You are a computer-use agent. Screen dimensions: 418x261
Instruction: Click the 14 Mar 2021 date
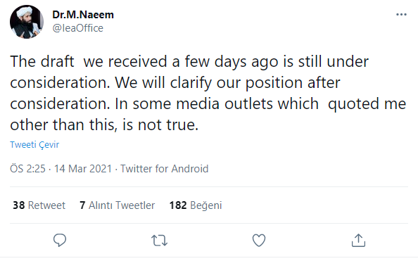click(83, 169)
